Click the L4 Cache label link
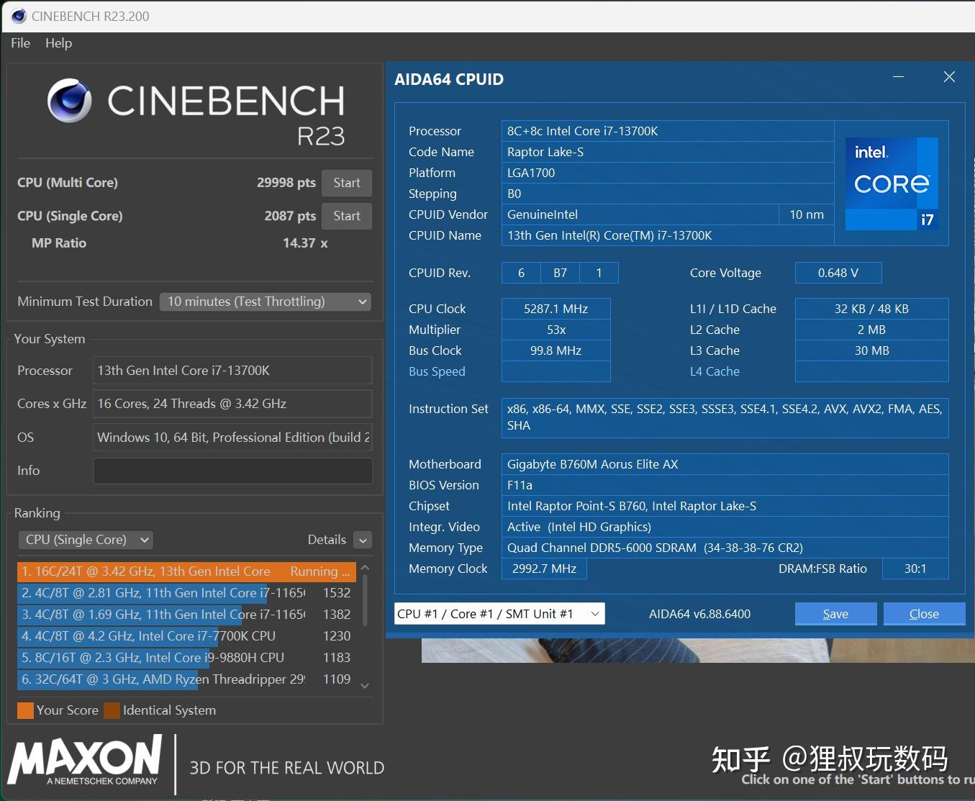Screen dimensions: 975x801 coord(715,371)
